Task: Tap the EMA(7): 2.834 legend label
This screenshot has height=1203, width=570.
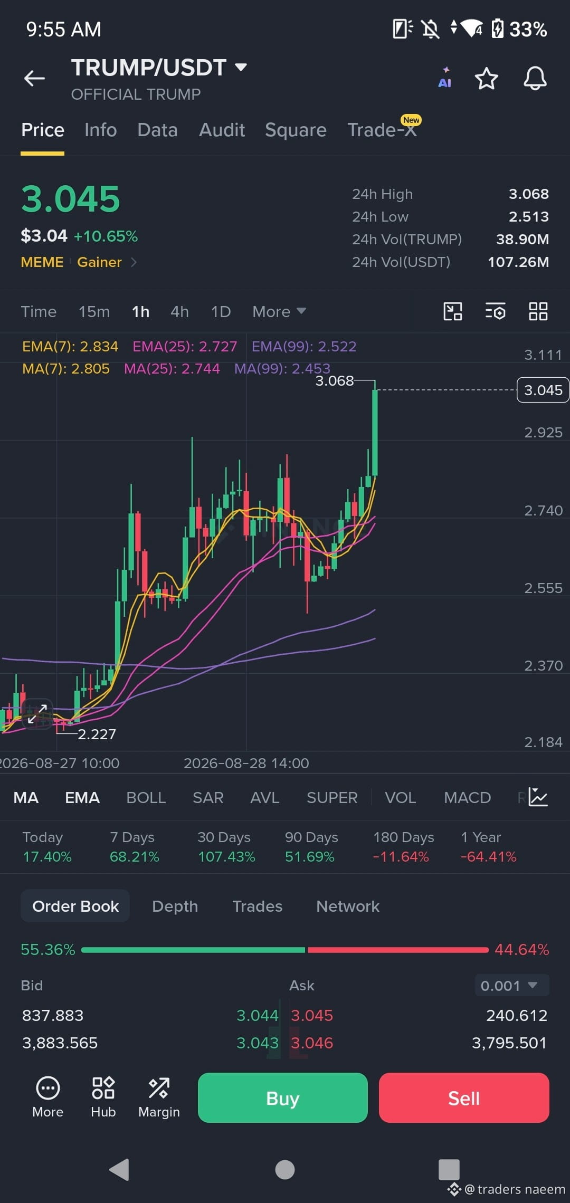Action: click(x=70, y=346)
